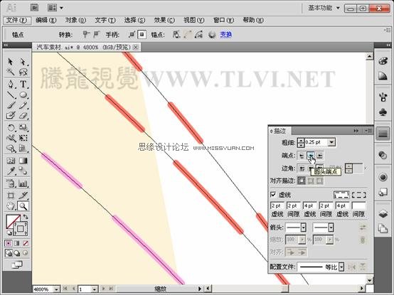Choose the Column Graph tool
Screen dimensions: 394x295
point(23,183)
